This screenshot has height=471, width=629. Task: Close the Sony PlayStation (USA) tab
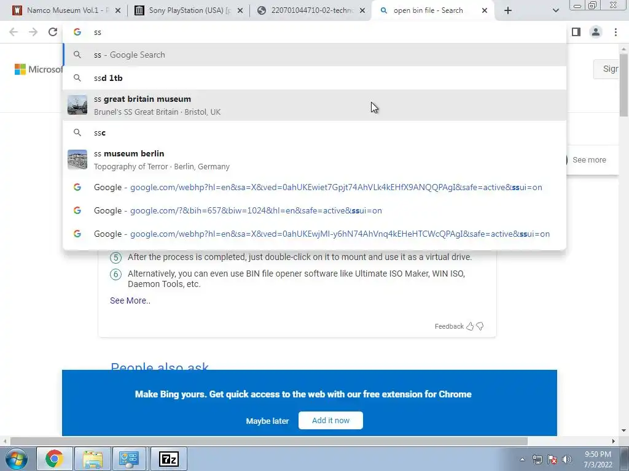tap(240, 11)
